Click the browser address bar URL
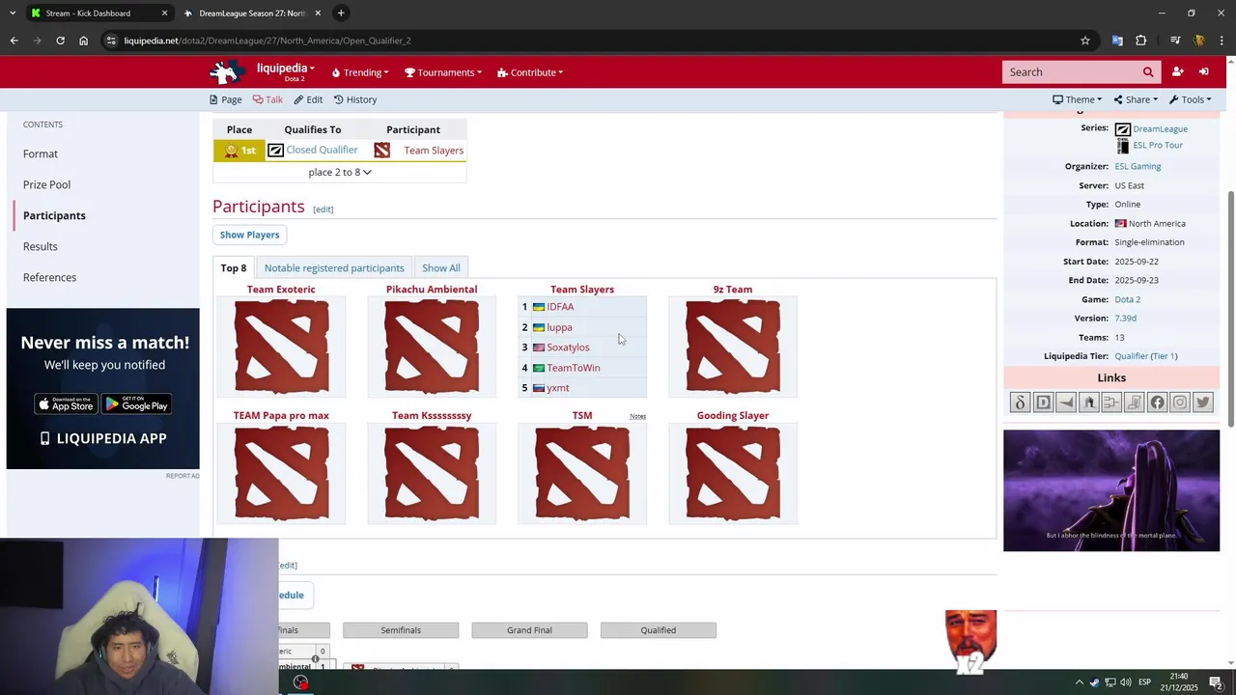The image size is (1236, 695). (x=267, y=41)
